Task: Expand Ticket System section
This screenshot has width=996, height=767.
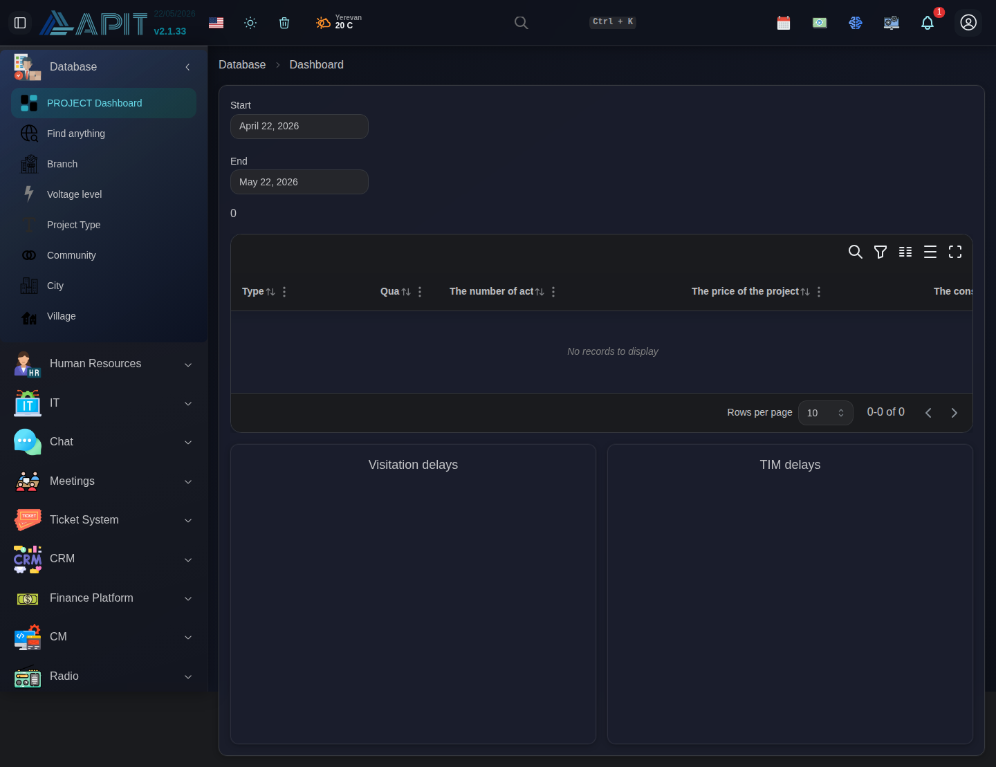Action: pos(104,520)
